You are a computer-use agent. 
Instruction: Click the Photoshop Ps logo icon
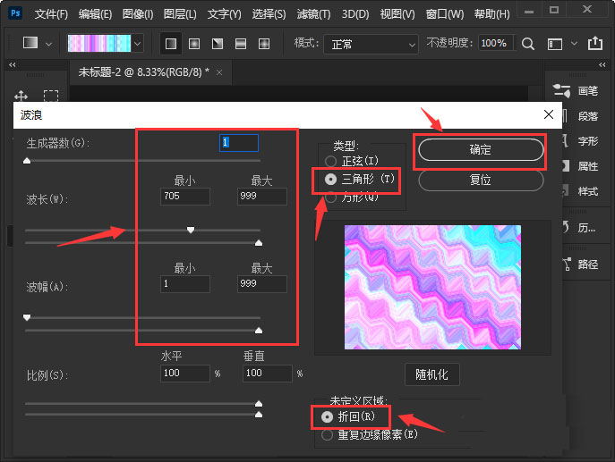pos(15,13)
